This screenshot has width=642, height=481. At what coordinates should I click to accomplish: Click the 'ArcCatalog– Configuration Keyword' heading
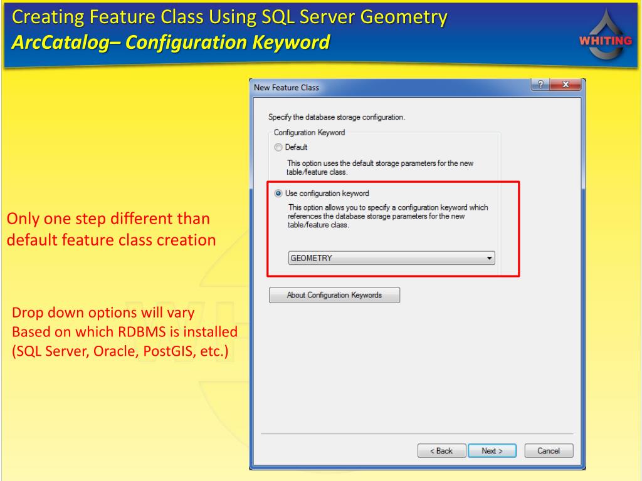pos(171,42)
